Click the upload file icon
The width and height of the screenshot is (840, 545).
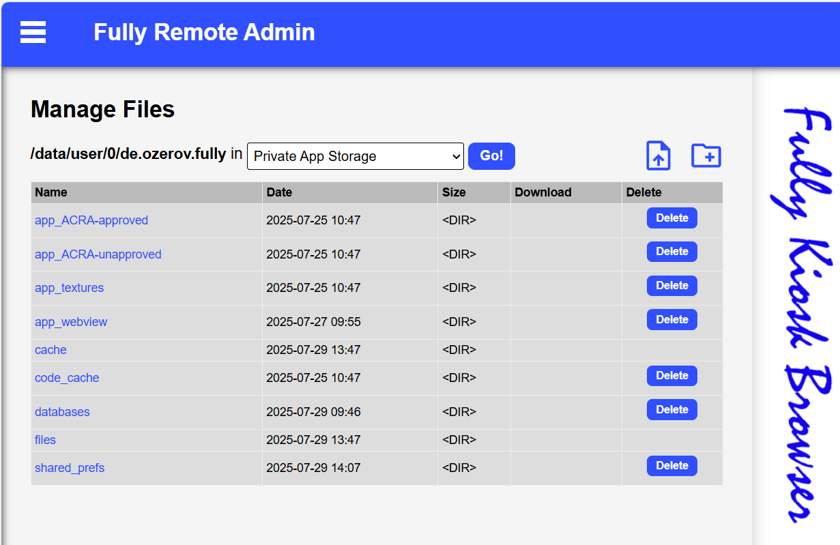658,156
